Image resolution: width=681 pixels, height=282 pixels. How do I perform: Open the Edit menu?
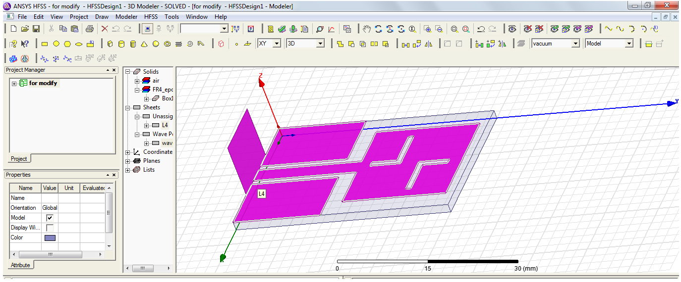[x=39, y=16]
